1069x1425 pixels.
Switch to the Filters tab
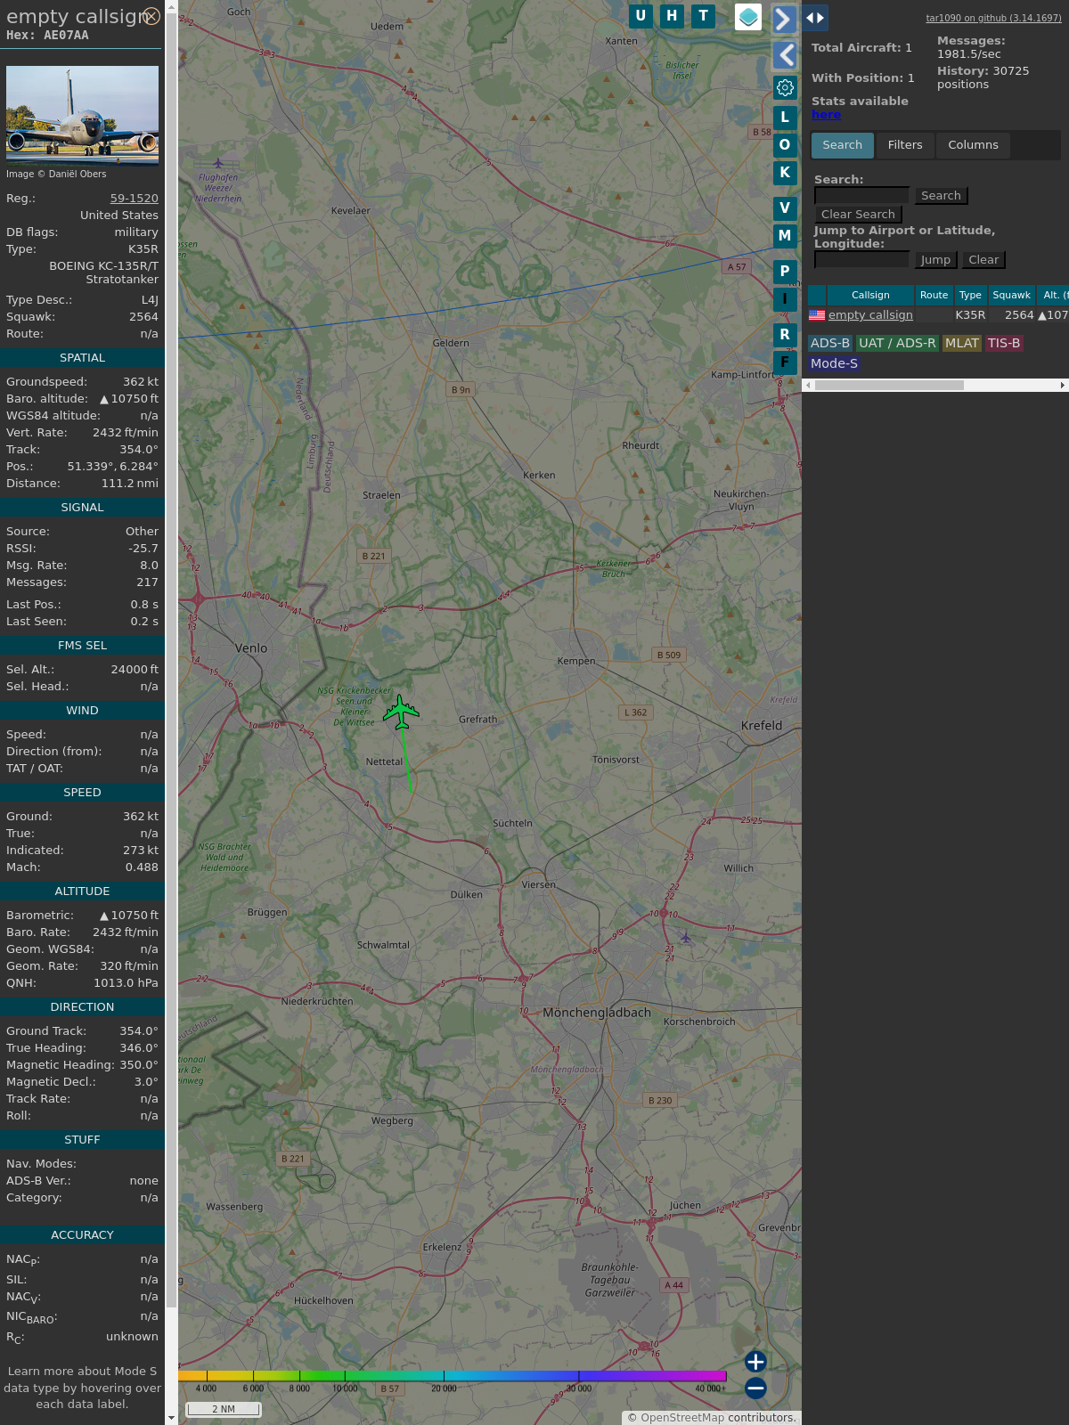[904, 145]
